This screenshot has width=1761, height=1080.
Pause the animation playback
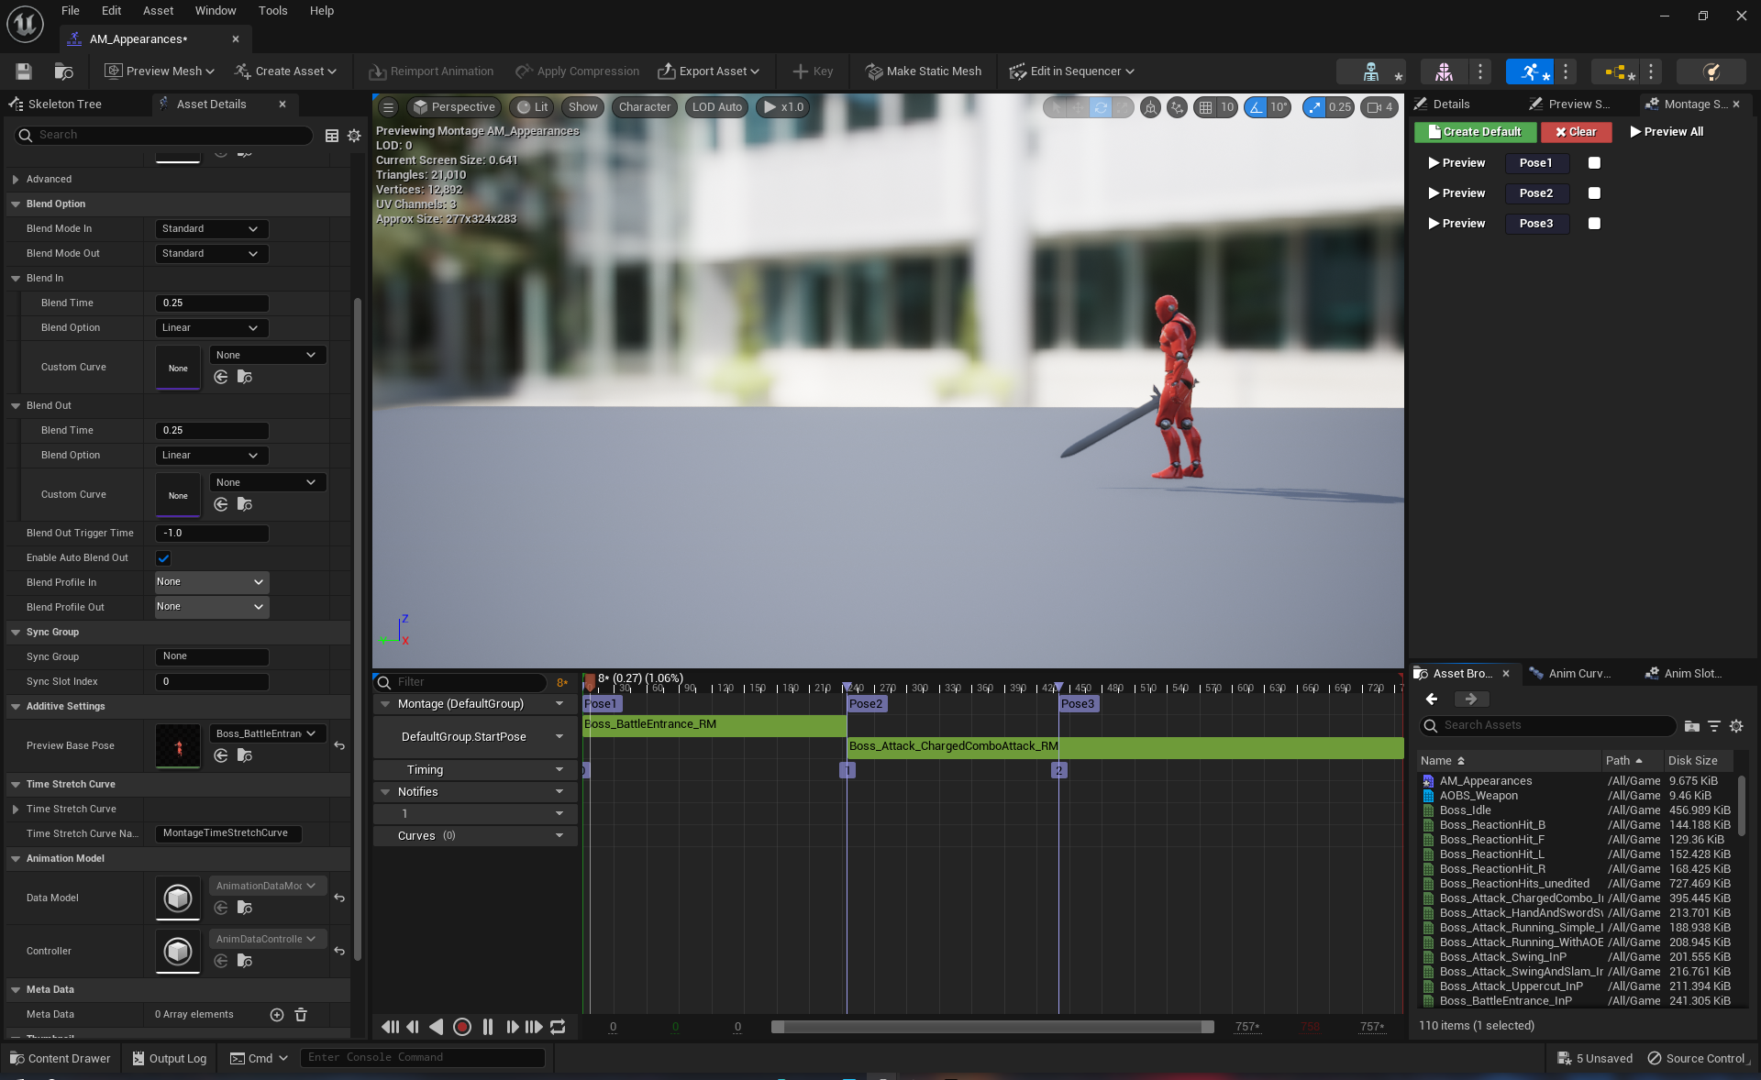coord(488,1027)
